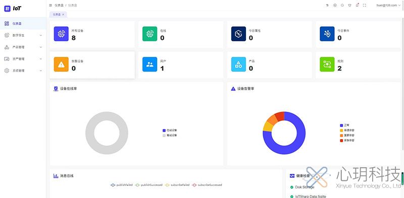Click the 设备告警率 warning title icon
404x198 pixels.
[x=233, y=89]
